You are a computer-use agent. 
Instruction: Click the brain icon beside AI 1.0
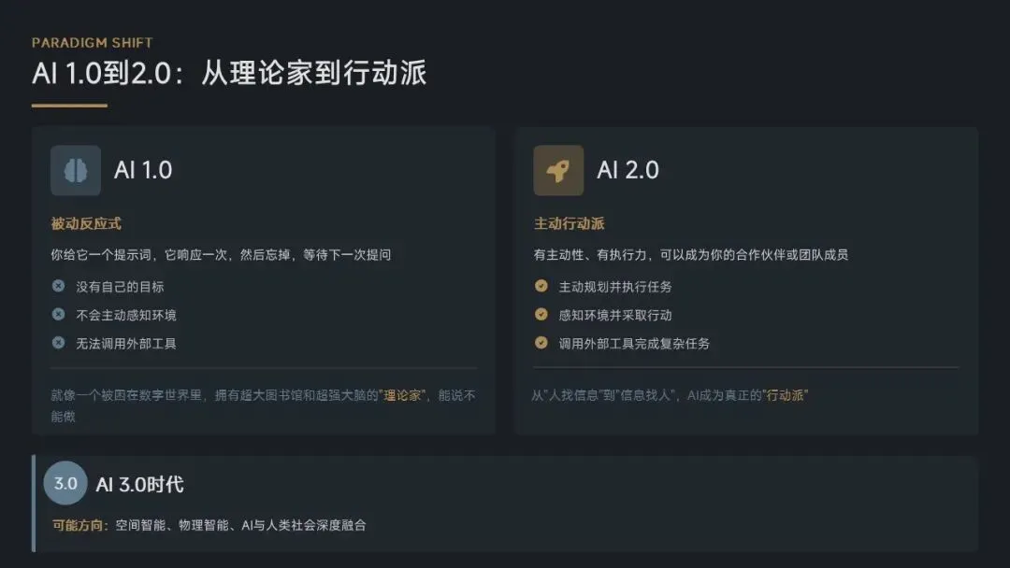coord(76,170)
